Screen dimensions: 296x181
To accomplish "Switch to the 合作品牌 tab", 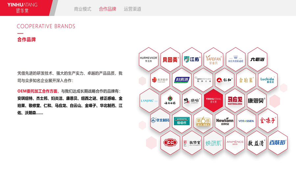I will (x=108, y=9).
